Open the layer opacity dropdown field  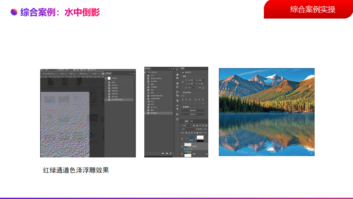point(205,129)
